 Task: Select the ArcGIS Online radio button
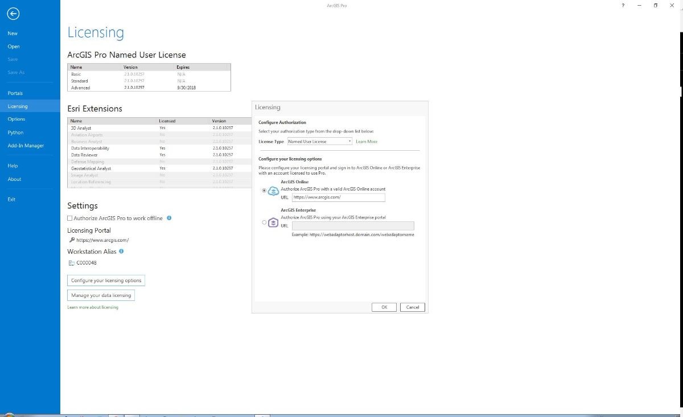pyautogui.click(x=264, y=189)
